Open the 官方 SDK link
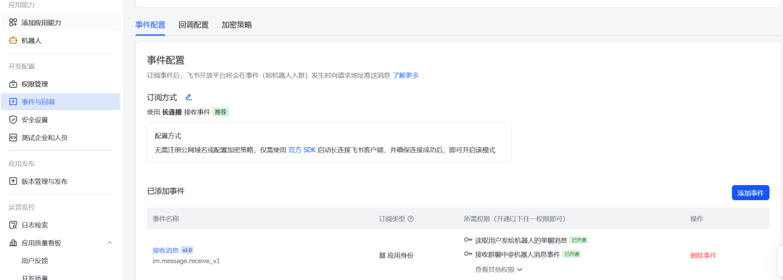 (x=302, y=150)
